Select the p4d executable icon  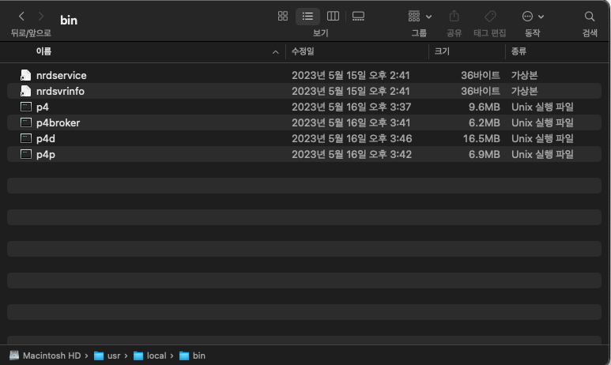coord(26,138)
